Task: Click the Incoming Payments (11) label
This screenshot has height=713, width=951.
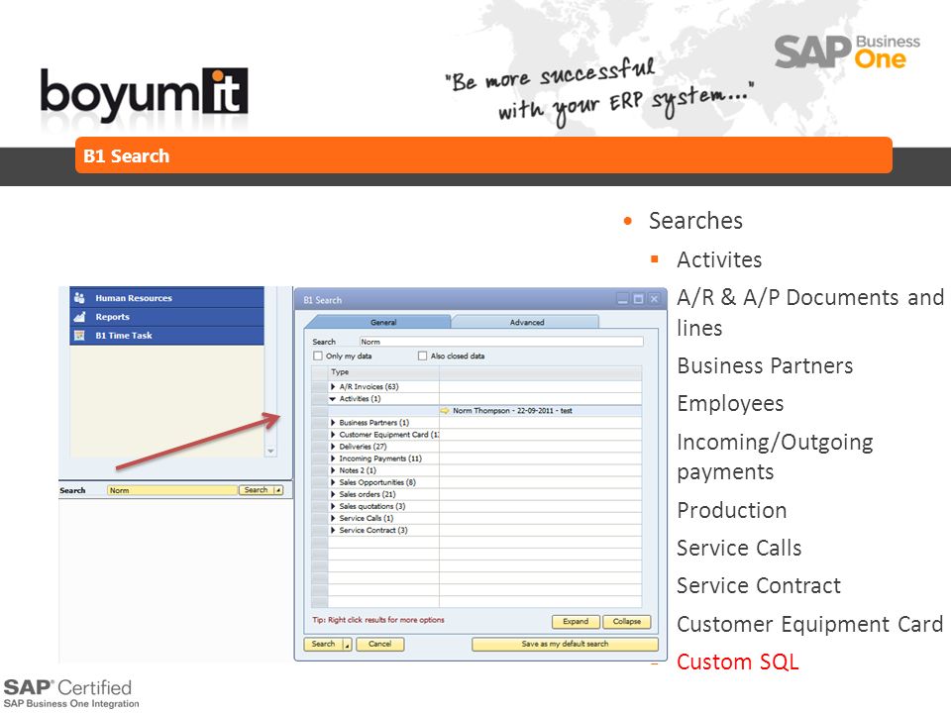Action: pos(380,458)
